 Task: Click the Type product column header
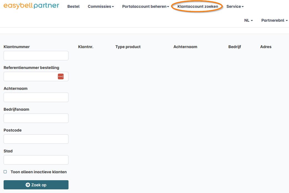point(128,47)
